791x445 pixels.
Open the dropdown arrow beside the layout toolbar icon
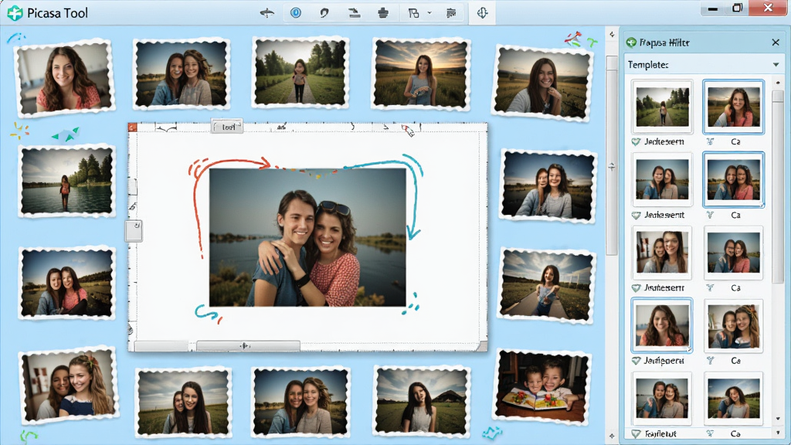coord(429,14)
